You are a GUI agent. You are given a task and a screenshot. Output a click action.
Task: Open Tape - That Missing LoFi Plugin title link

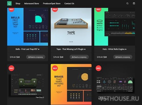[x=71, y=49]
